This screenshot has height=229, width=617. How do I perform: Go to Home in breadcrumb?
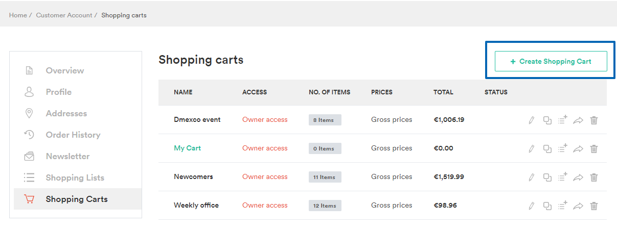pos(18,15)
